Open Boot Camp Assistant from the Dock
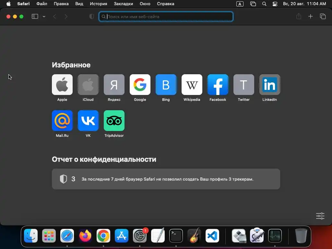This screenshot has width=332, height=249. pos(239,236)
